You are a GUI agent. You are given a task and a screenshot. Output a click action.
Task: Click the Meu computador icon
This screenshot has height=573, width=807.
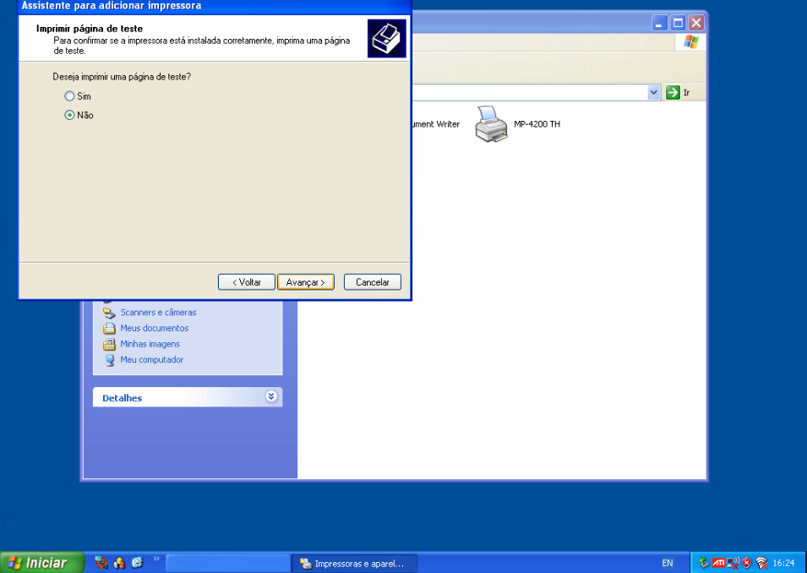(109, 360)
